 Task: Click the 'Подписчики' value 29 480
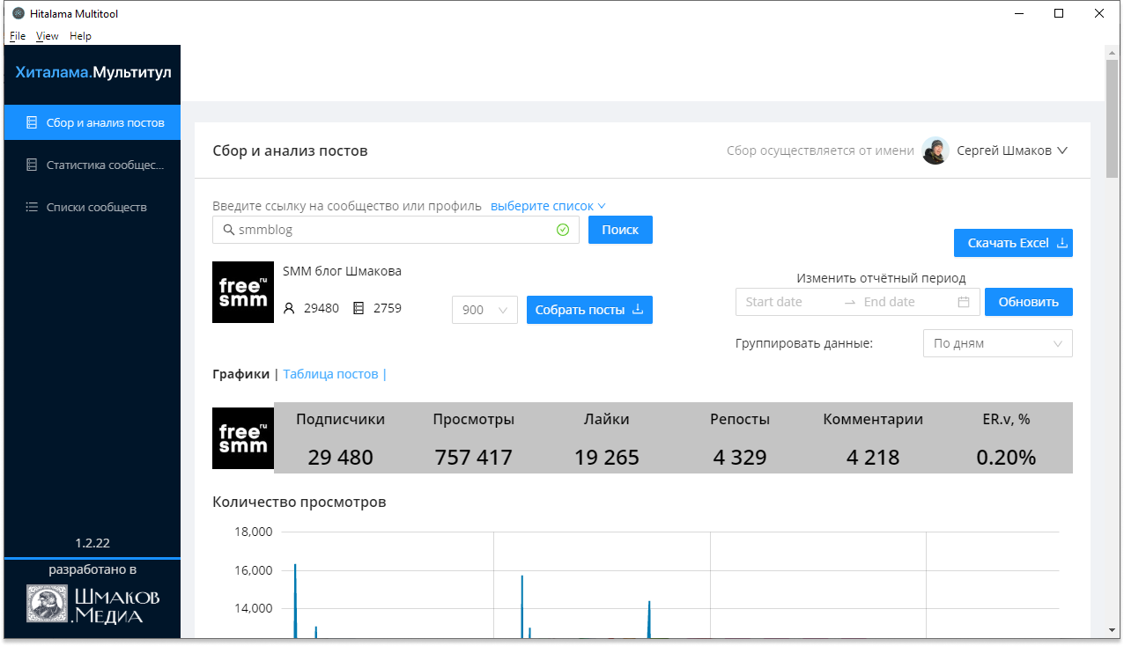341,458
